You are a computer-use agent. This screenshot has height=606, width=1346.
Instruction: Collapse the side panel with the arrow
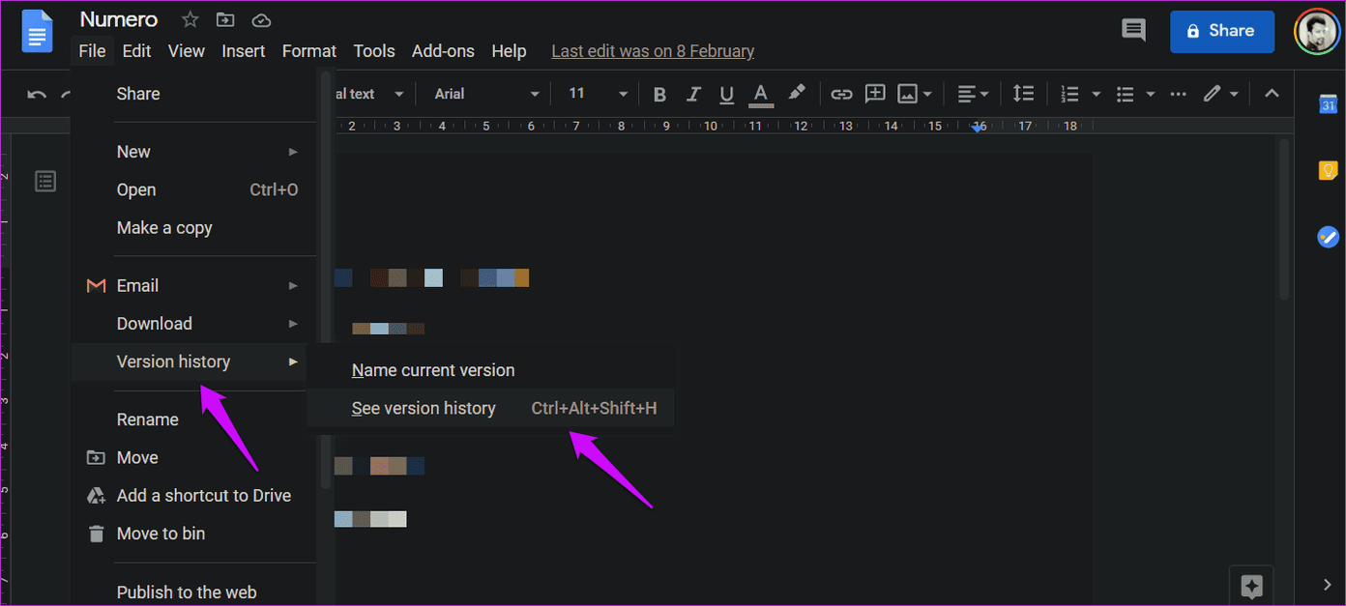1328,584
